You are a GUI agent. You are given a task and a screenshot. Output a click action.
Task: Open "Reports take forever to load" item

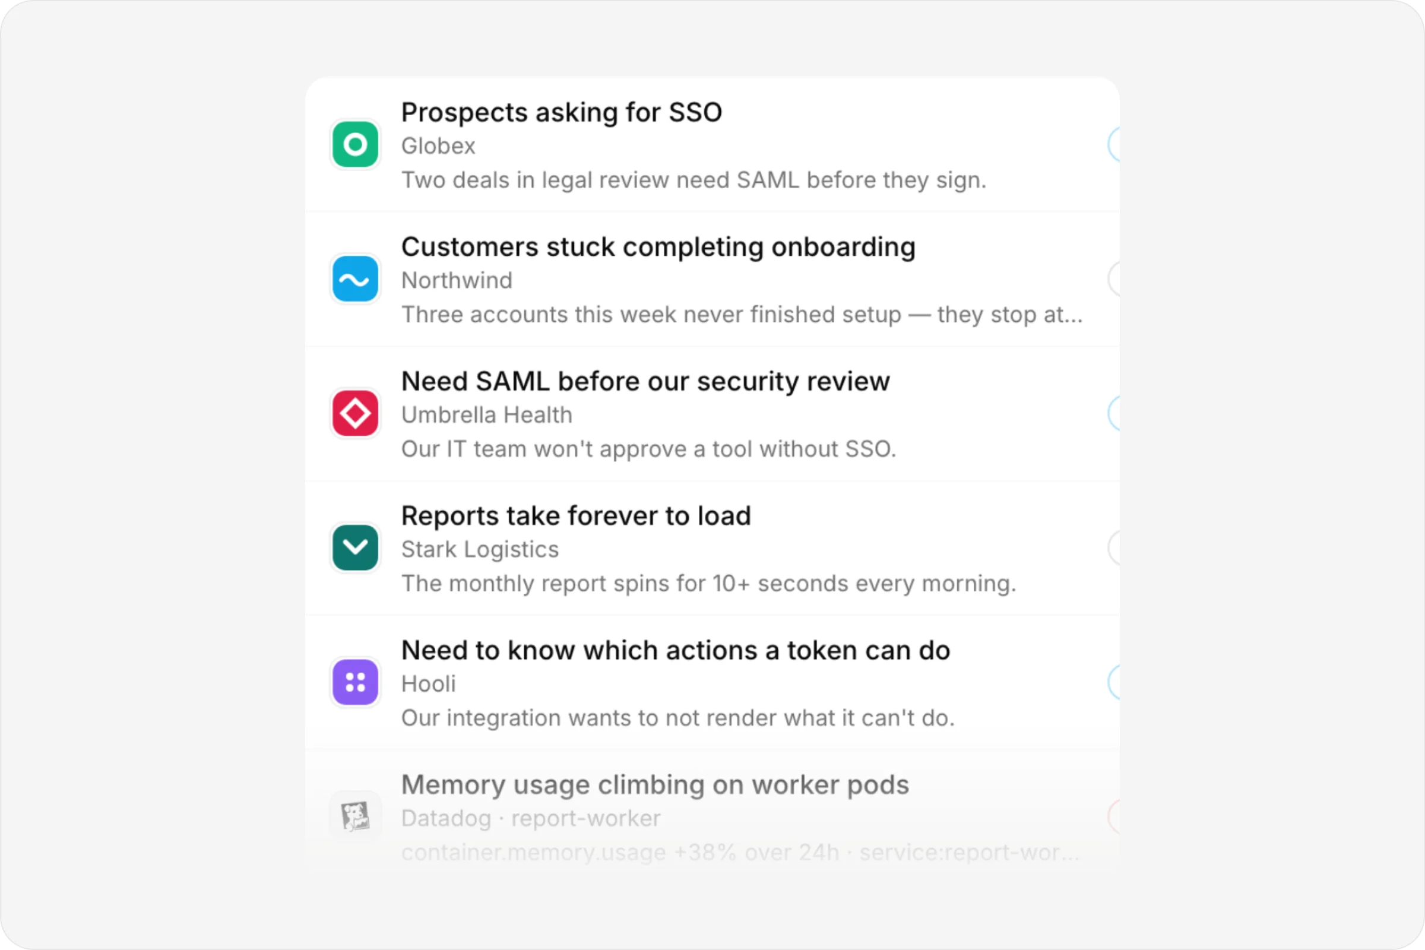pyautogui.click(x=712, y=548)
